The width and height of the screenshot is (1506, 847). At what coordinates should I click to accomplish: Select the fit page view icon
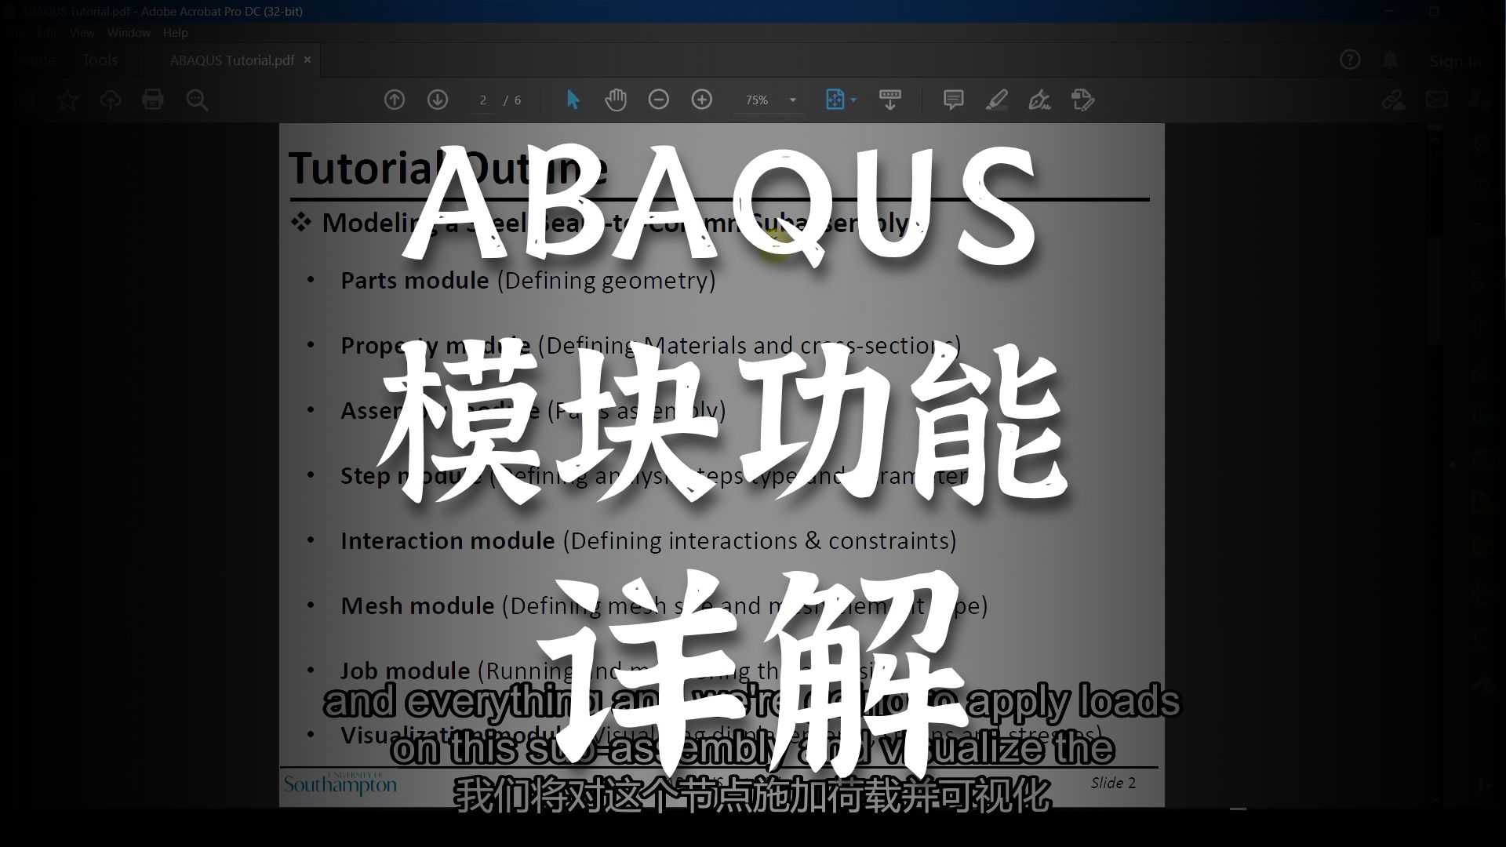click(835, 100)
